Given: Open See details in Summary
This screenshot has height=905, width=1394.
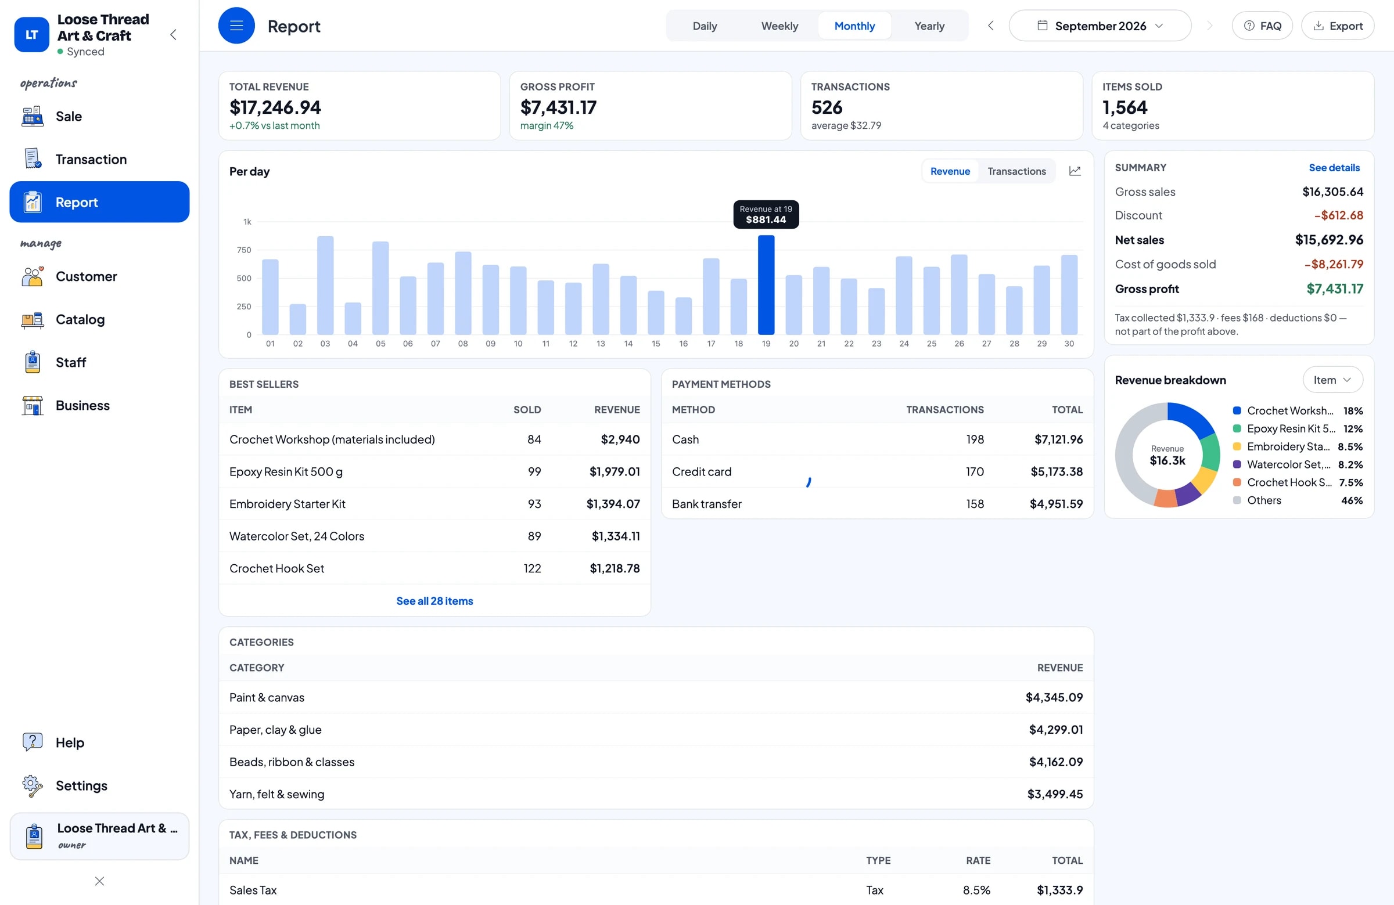Looking at the screenshot, I should (1334, 167).
